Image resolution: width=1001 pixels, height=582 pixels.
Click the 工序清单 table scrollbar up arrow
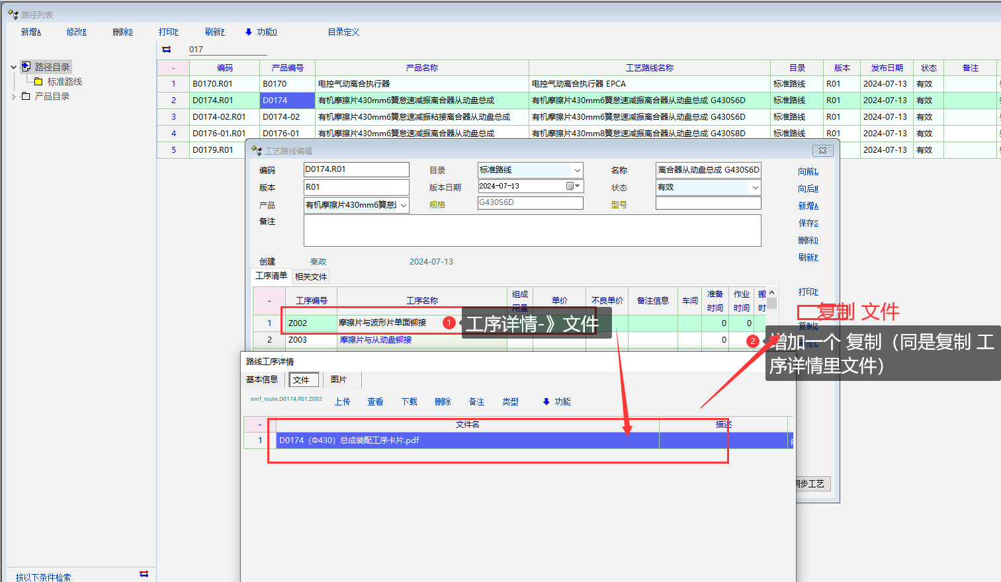771,292
